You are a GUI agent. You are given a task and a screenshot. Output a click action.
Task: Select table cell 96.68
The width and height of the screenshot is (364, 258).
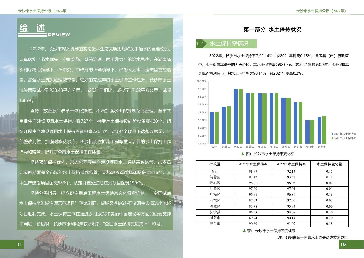pos(253,195)
